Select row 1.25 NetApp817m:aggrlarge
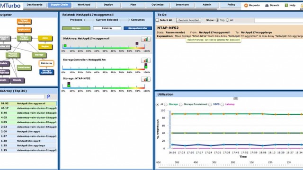Image resolution: width=303 pixels, height=170 pixels. (x=28, y=145)
